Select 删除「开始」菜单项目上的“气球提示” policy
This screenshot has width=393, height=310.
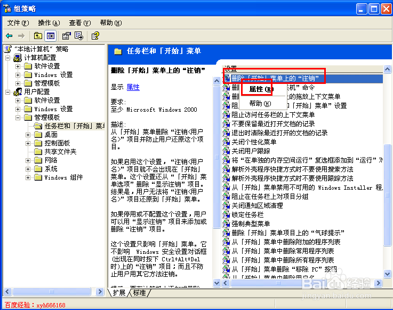[x=288, y=232]
